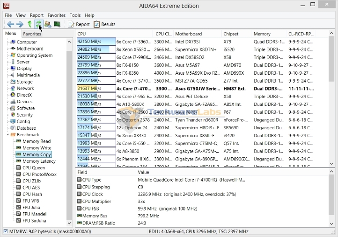The width and height of the screenshot is (338, 237).
Task: Select the 'Asus G750JW Serie...' motherboard cell
Action: (x=198, y=89)
